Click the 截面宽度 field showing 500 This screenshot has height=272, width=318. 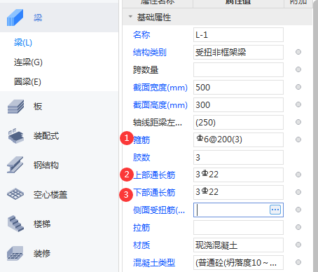238,87
